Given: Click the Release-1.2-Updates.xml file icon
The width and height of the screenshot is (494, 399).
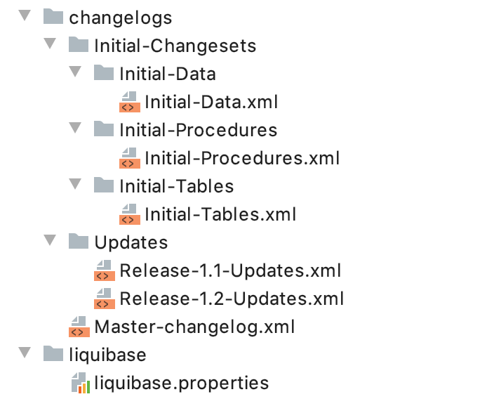Looking at the screenshot, I should pos(105,299).
